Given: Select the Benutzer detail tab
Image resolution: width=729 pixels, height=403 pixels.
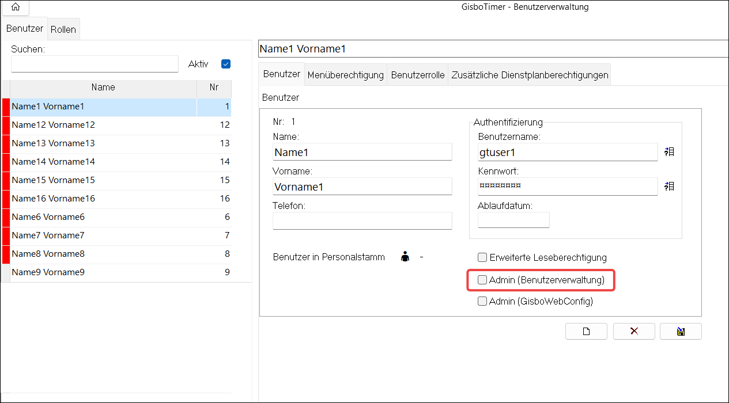Looking at the screenshot, I should 282,74.
